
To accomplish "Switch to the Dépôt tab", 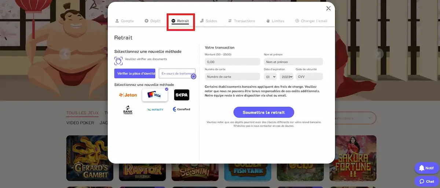I will 153,21.
